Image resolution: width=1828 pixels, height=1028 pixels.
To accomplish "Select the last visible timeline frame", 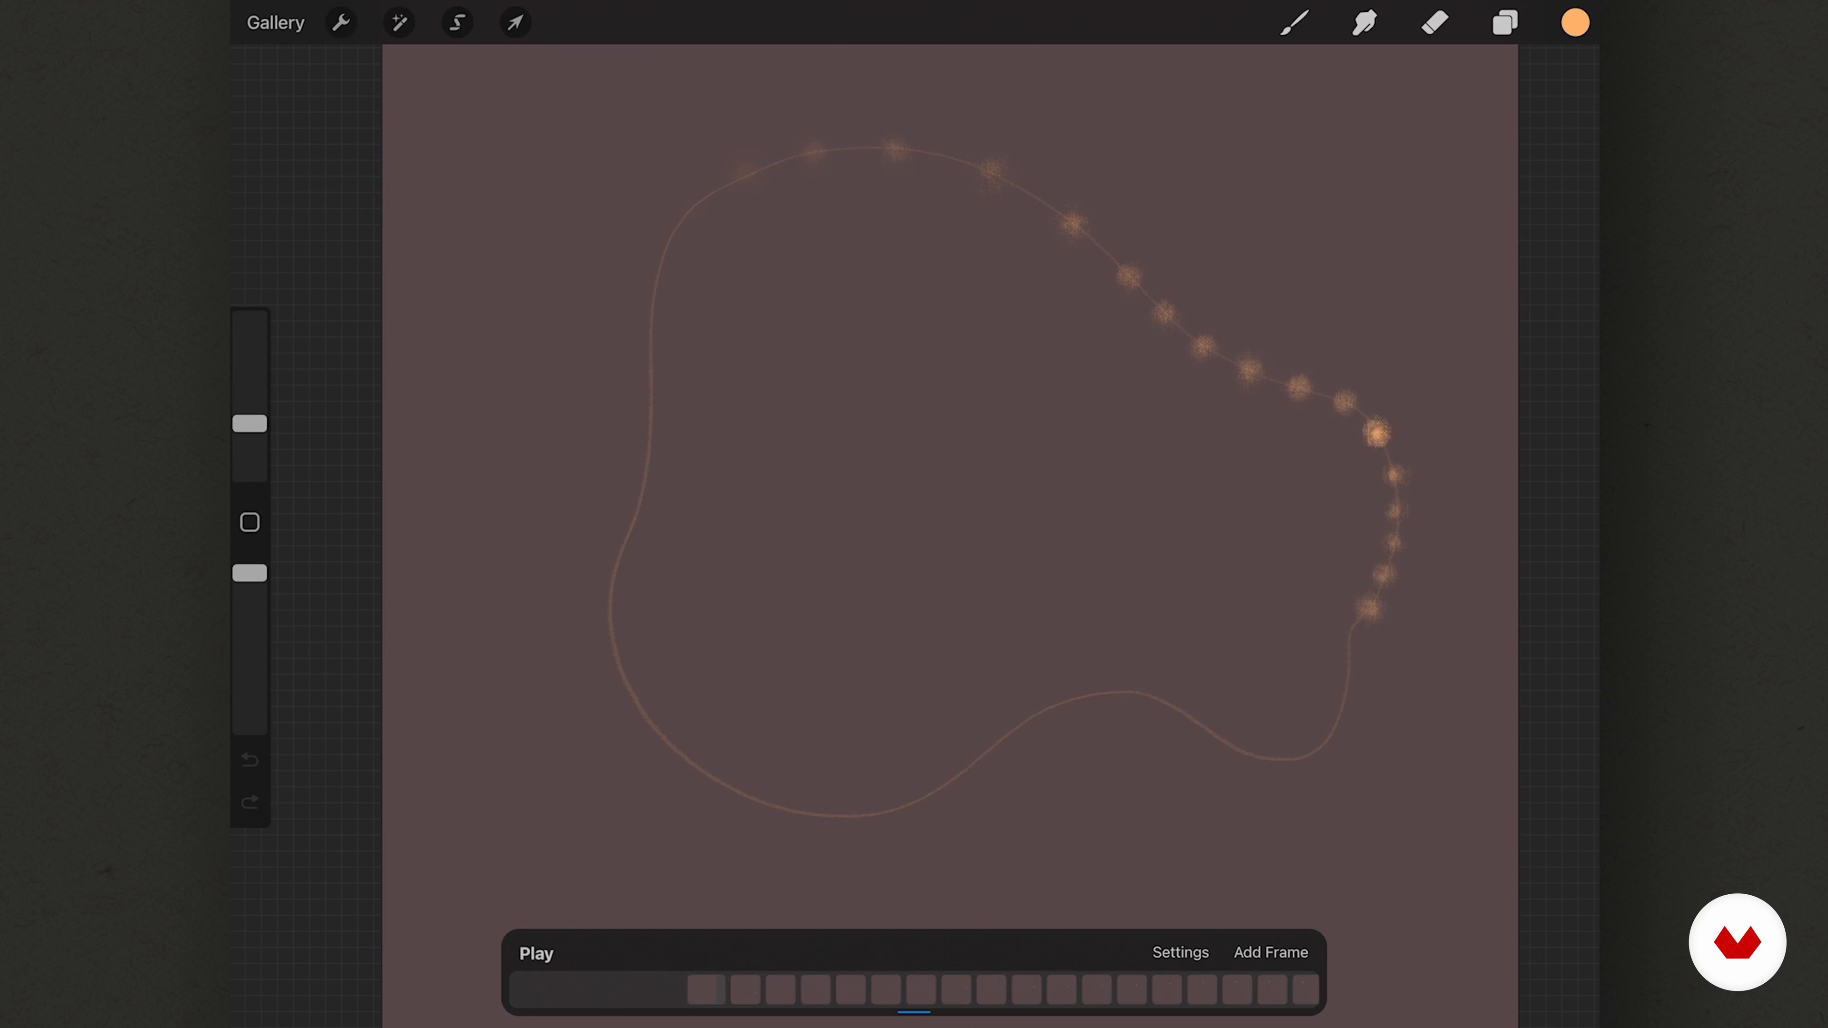I will 1306,990.
